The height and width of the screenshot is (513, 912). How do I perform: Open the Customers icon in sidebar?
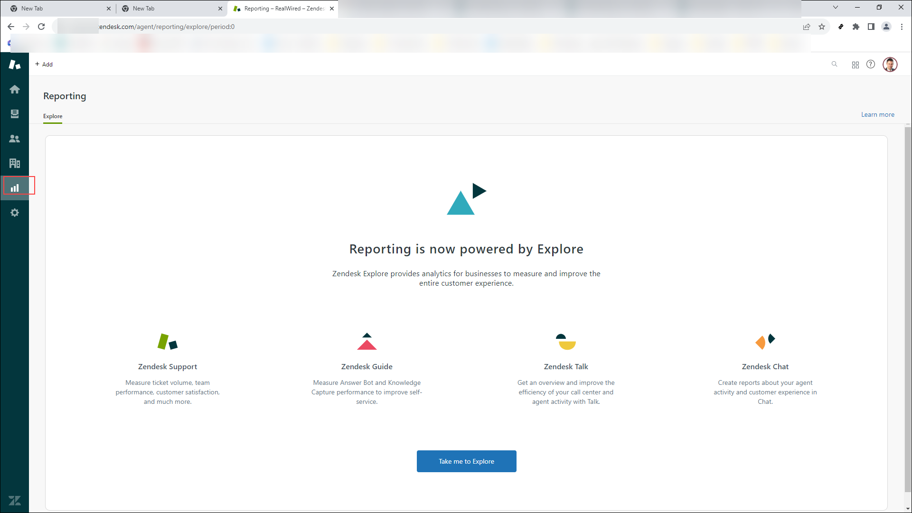tap(15, 139)
